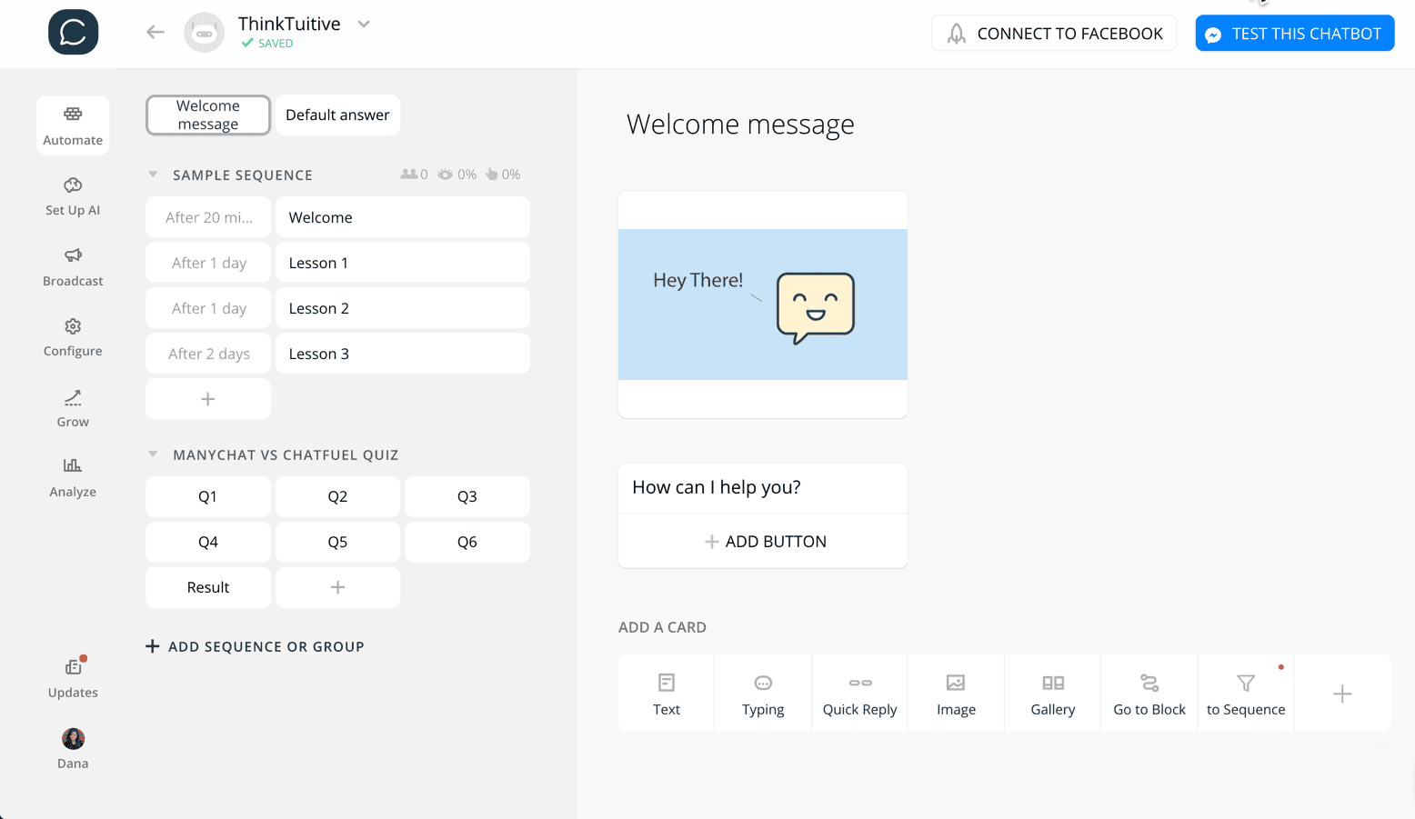The width and height of the screenshot is (1415, 819).
Task: Click Add Button under How can I help you
Action: coord(762,541)
